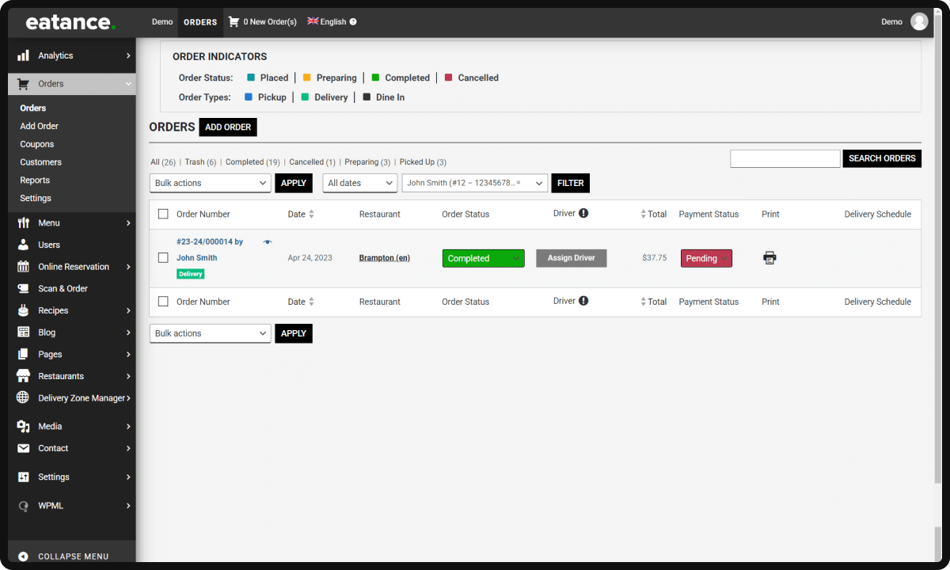Remove John Smith from customer filter
Viewport: 950px width, 570px height.
(519, 183)
